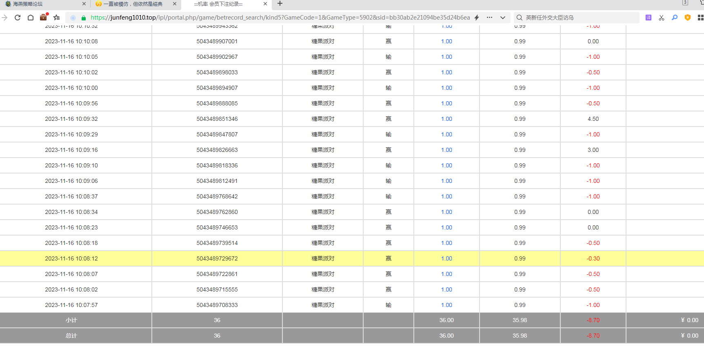Select order number 5043489768642
The height and width of the screenshot is (347, 704).
coord(217,196)
